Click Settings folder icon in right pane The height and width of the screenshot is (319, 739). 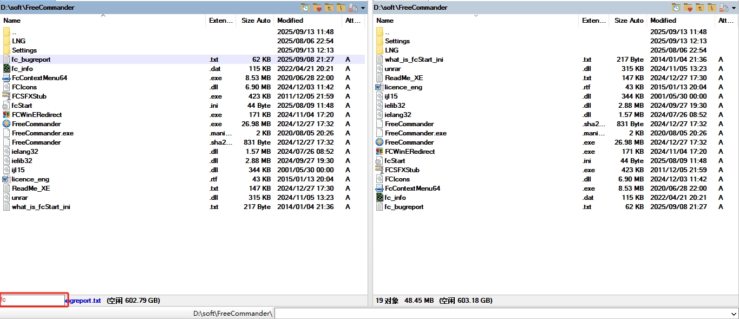click(380, 41)
